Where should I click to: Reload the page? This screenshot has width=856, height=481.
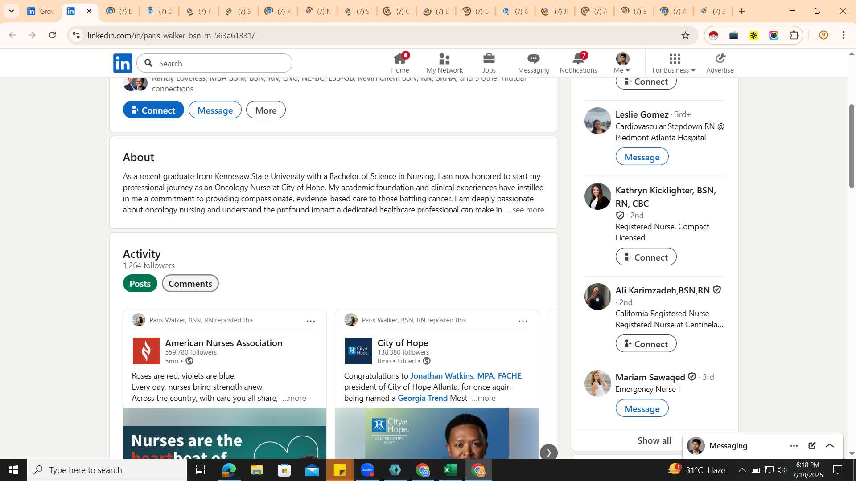pos(52,35)
